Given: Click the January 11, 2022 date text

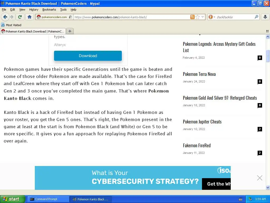Looking at the screenshot, I should [194, 153].
